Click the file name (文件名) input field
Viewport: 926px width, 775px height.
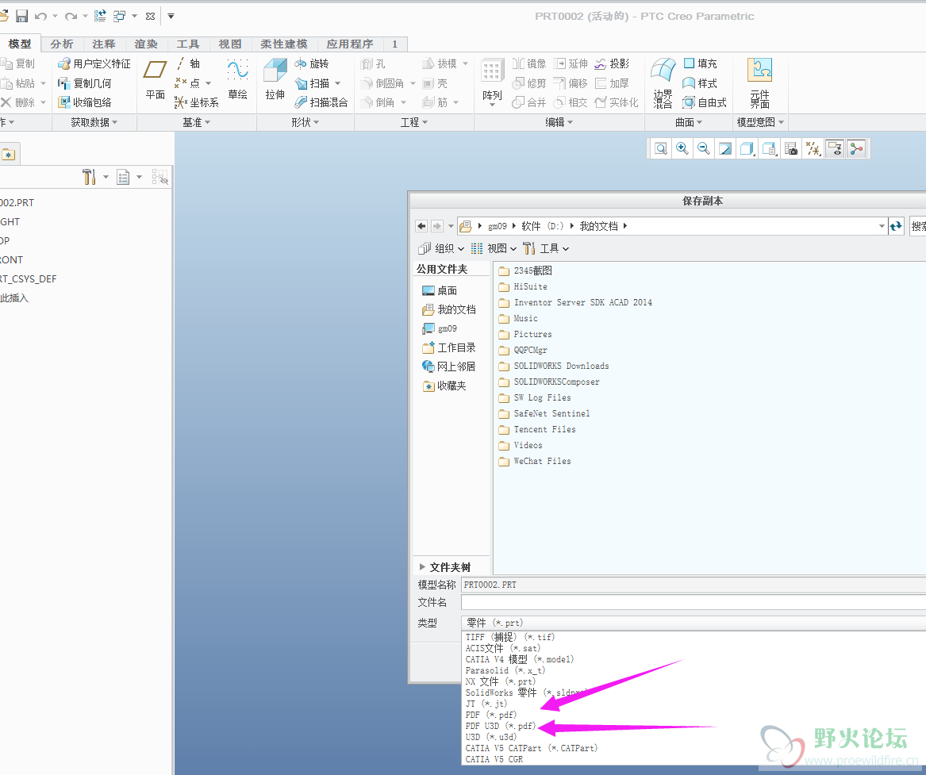pyautogui.click(x=693, y=602)
